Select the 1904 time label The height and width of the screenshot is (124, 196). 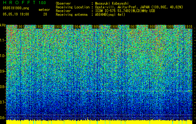[x=77, y=27]
